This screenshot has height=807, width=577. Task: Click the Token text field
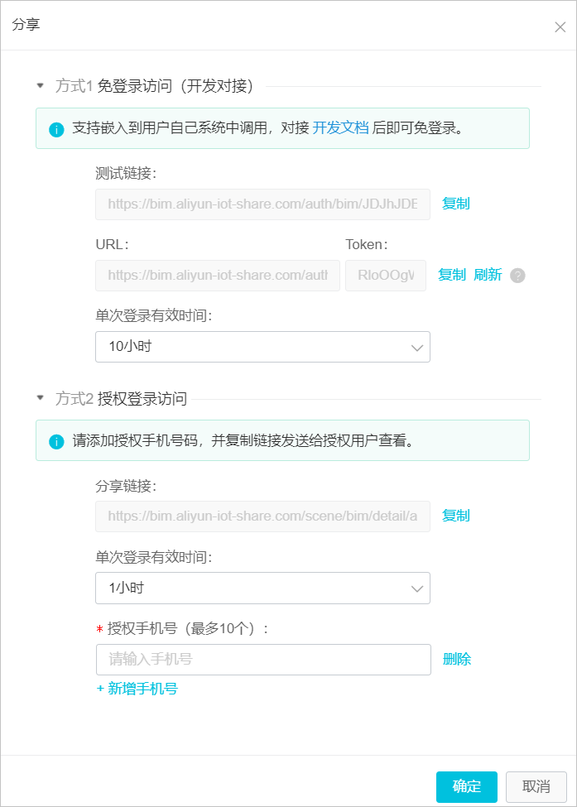pyautogui.click(x=386, y=275)
